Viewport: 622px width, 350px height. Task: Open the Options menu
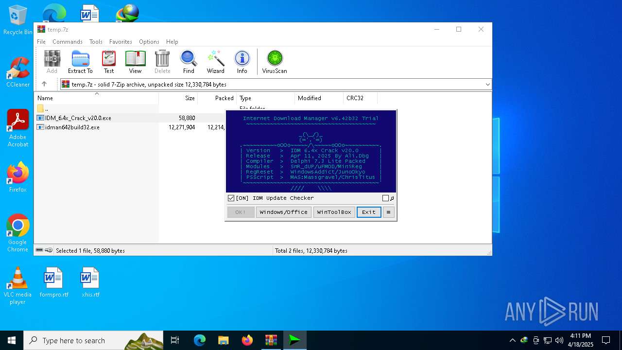[x=149, y=42]
